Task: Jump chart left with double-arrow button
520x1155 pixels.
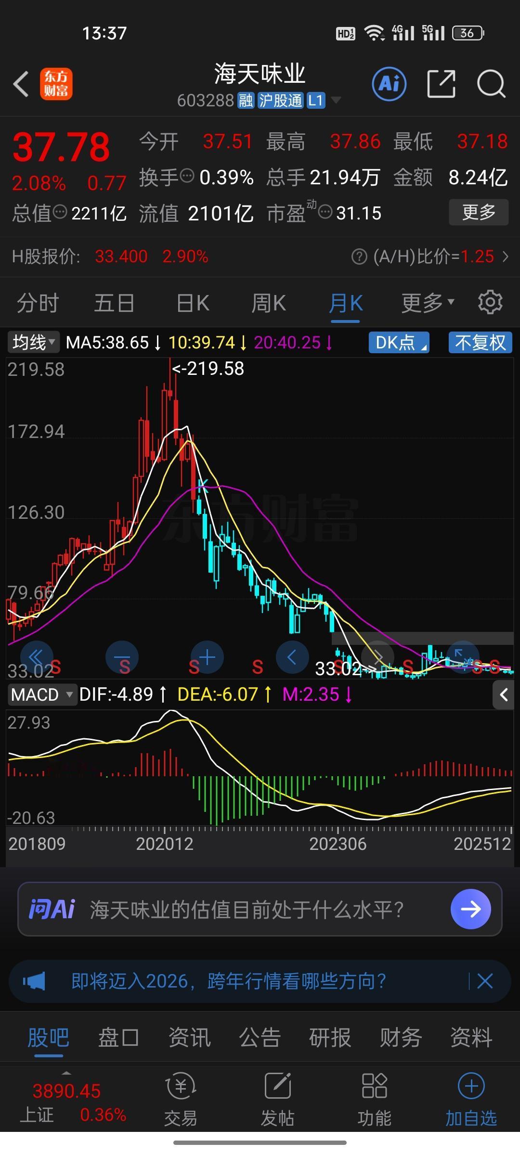Action: click(36, 657)
